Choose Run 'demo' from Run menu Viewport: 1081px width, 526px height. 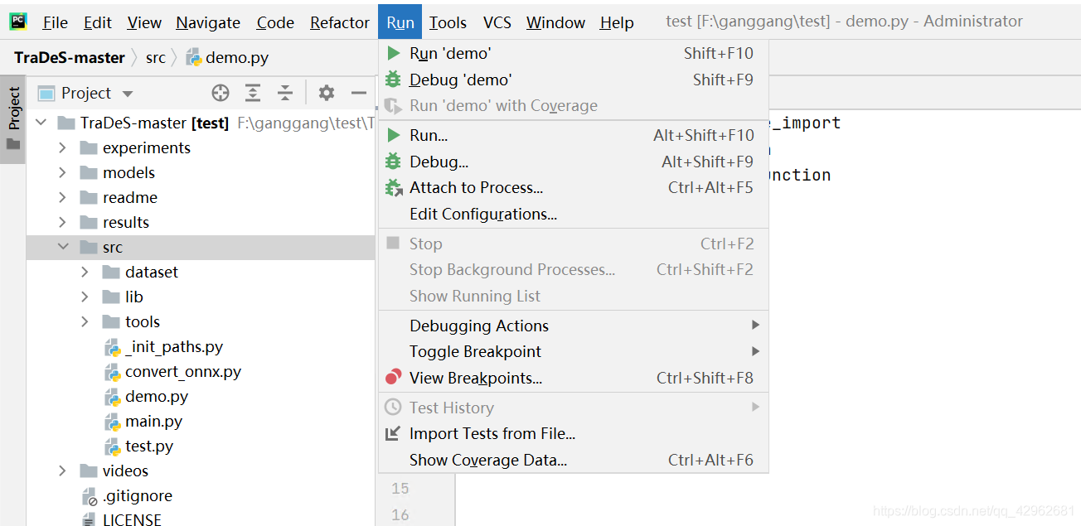(x=574, y=54)
